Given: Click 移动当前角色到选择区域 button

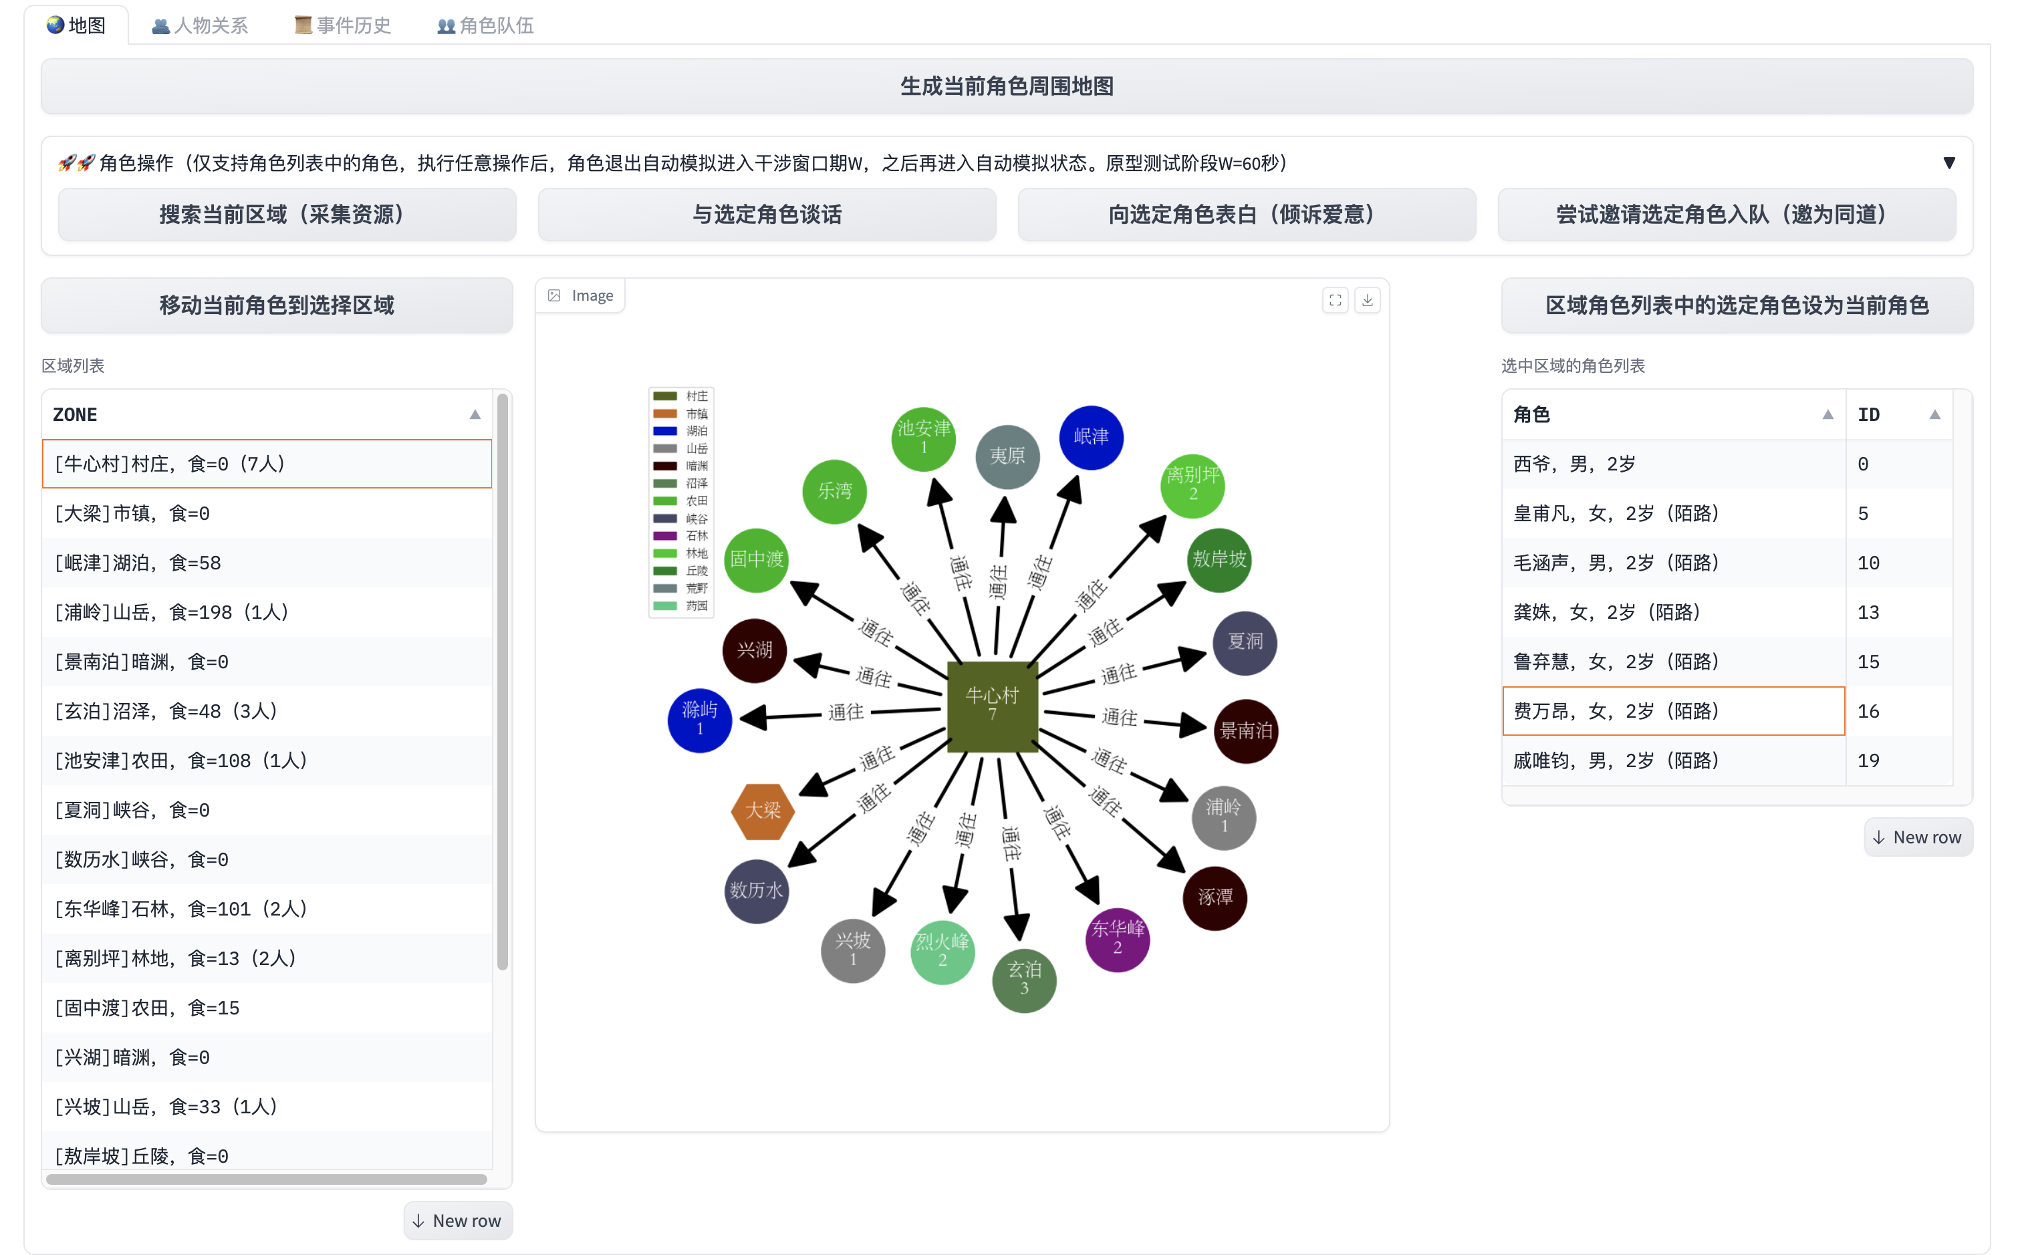Looking at the screenshot, I should click(277, 305).
